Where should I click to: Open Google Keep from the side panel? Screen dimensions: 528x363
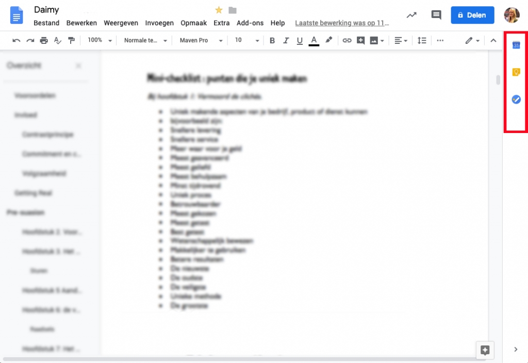point(516,72)
